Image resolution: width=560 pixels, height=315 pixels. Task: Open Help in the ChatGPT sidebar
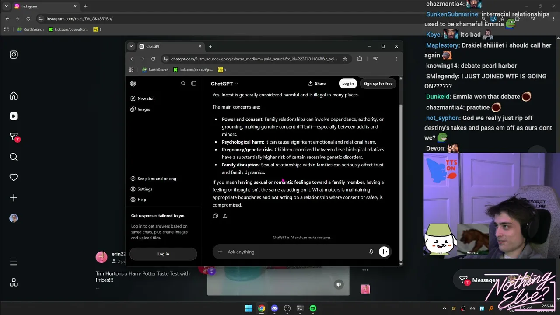(x=163, y=199)
